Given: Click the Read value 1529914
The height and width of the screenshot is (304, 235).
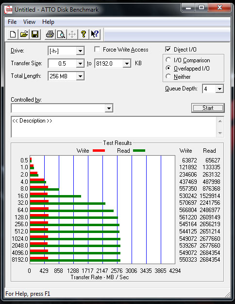Looking at the screenshot, I should (210, 196).
